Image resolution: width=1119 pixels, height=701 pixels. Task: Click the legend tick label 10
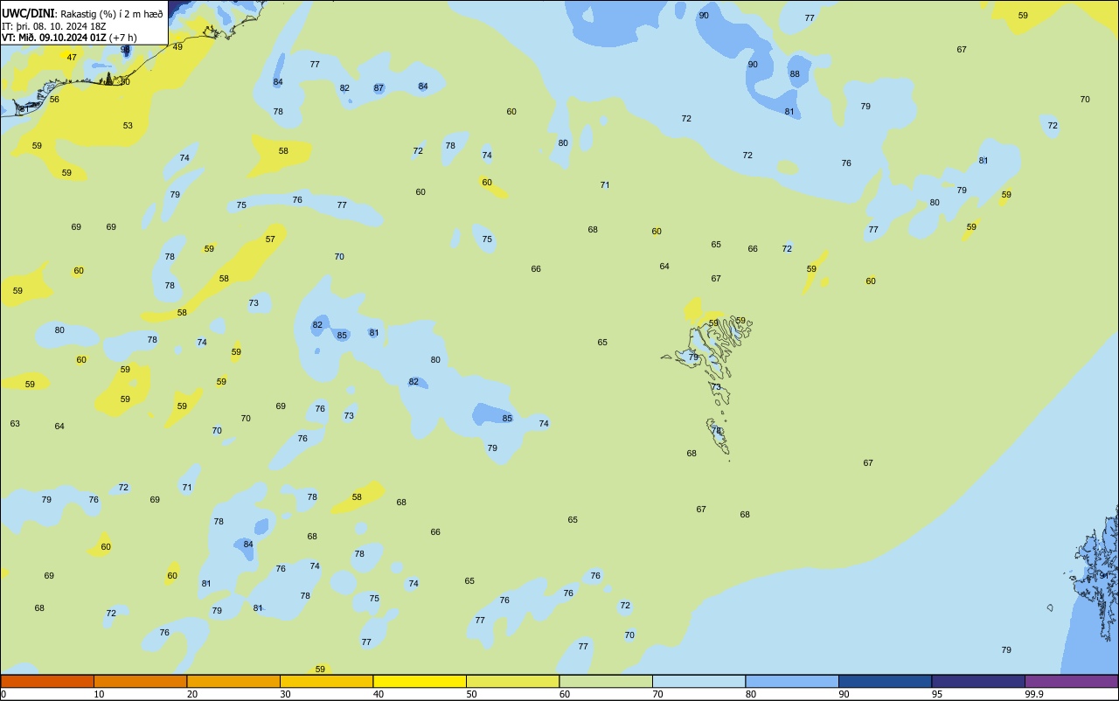point(99,694)
